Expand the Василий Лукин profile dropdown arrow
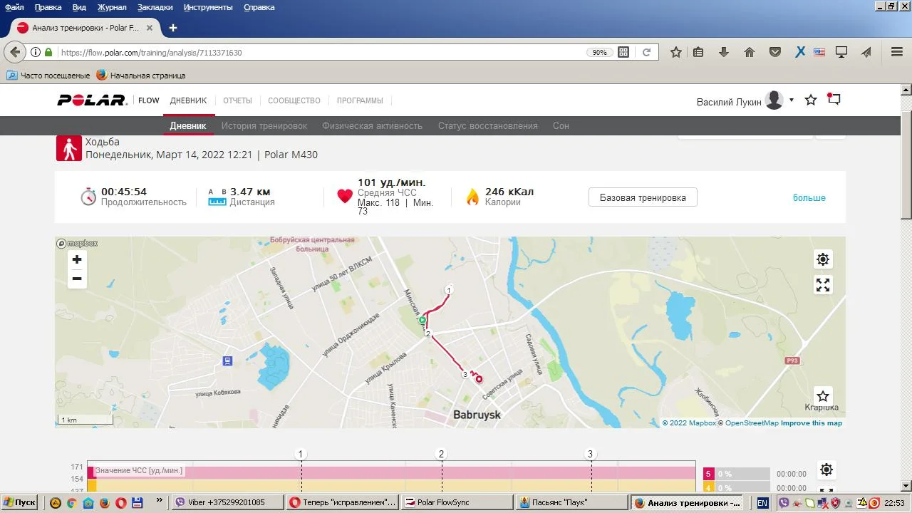This screenshot has width=912, height=513. pyautogui.click(x=791, y=100)
